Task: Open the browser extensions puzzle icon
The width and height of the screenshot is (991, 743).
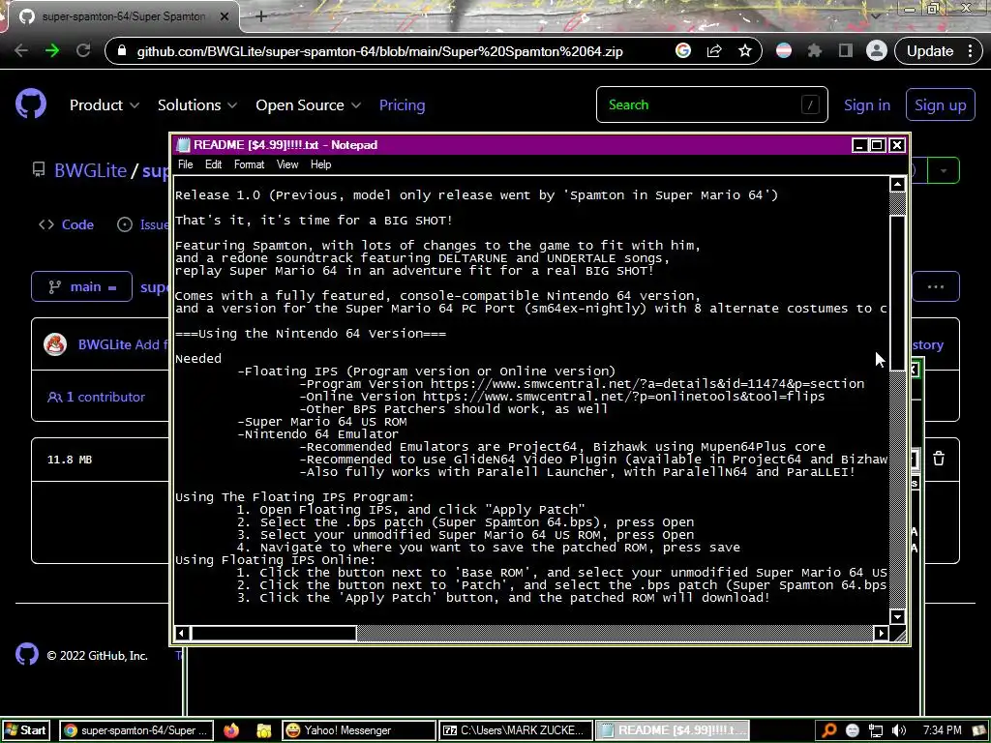Action: [x=815, y=50]
